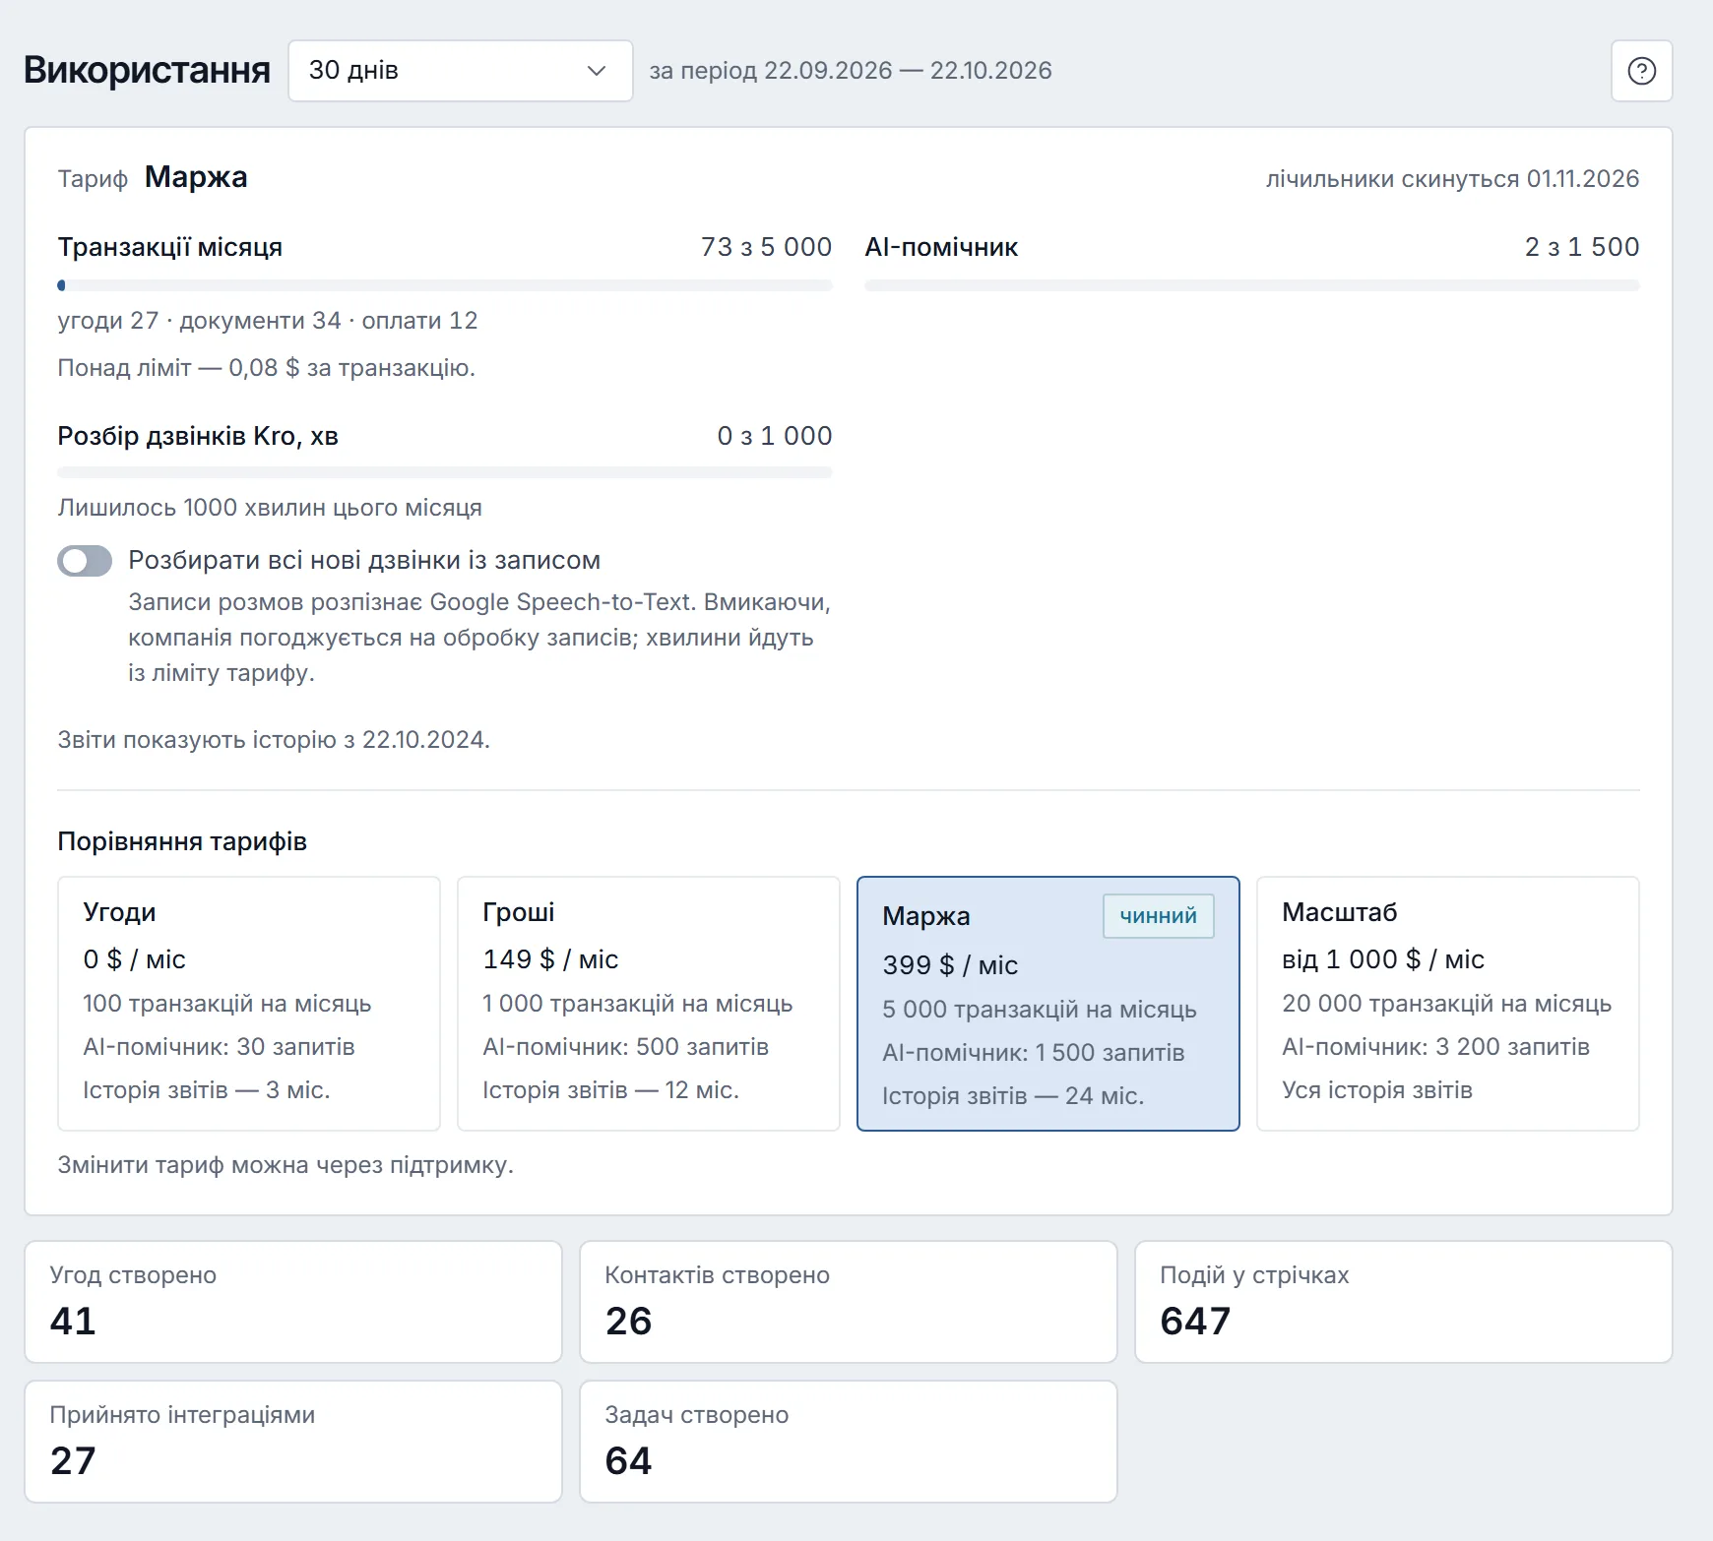Viewport: 1713px width, 1541px height.
Task: Expand the 30 днів period dropdown
Action: click(460, 71)
